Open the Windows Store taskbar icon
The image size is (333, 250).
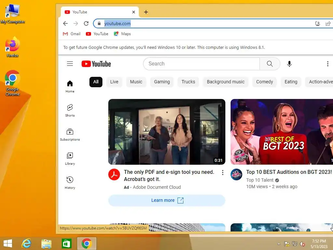[66, 243]
